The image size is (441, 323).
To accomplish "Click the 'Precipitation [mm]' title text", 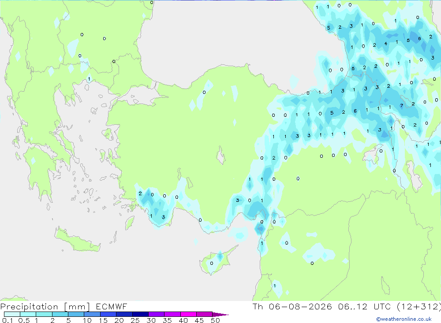I will click(45, 307).
